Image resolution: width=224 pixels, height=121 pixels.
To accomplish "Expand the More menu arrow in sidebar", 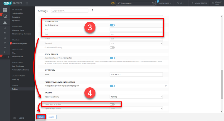I will 8,57.
